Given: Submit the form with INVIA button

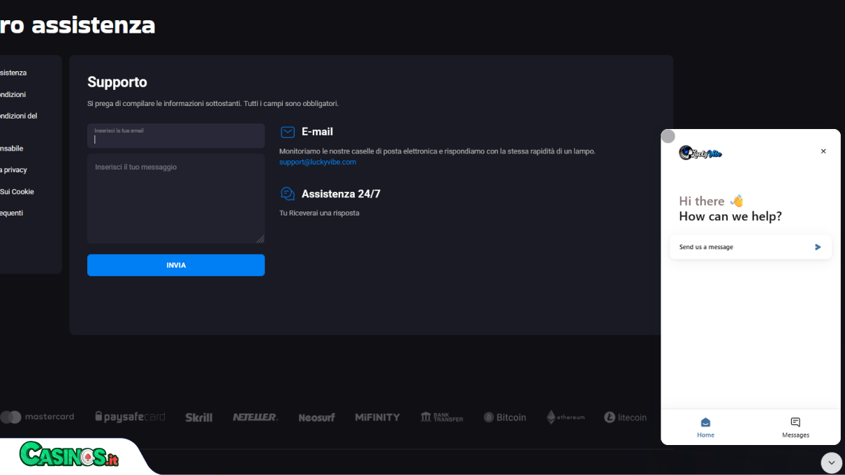Looking at the screenshot, I should point(176,265).
